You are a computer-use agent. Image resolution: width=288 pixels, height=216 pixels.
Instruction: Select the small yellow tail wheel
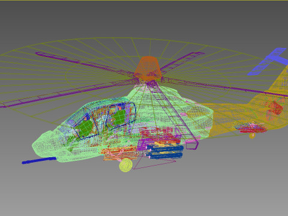252,136
